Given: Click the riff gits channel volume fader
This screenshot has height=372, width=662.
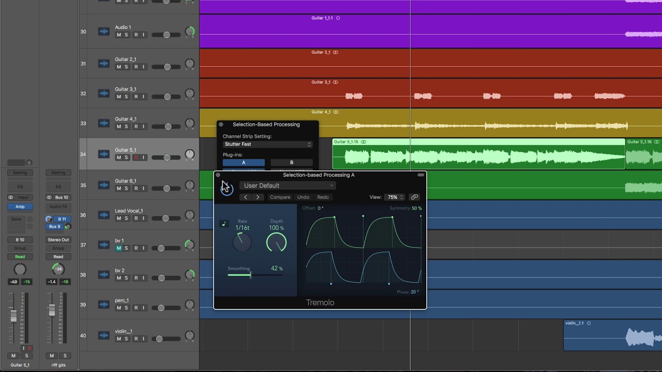Looking at the screenshot, I should [x=52, y=311].
